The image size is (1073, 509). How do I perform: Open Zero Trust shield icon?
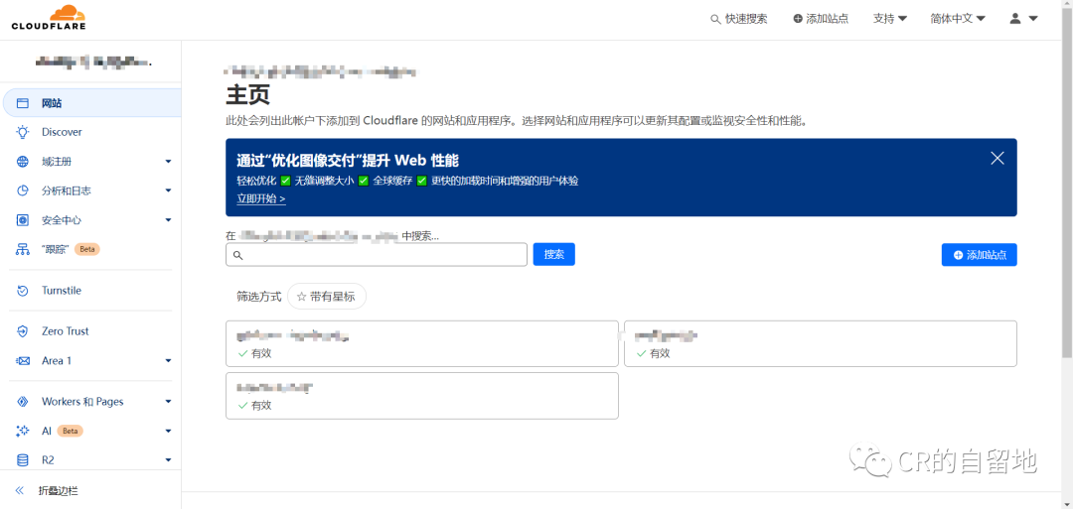pyautogui.click(x=22, y=331)
